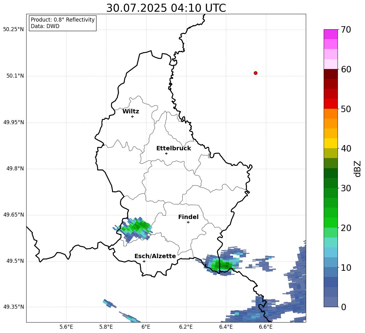This screenshot has height=333, width=365.
Task: Click the small radar echo streak near 5.8°E
Action: [109, 303]
